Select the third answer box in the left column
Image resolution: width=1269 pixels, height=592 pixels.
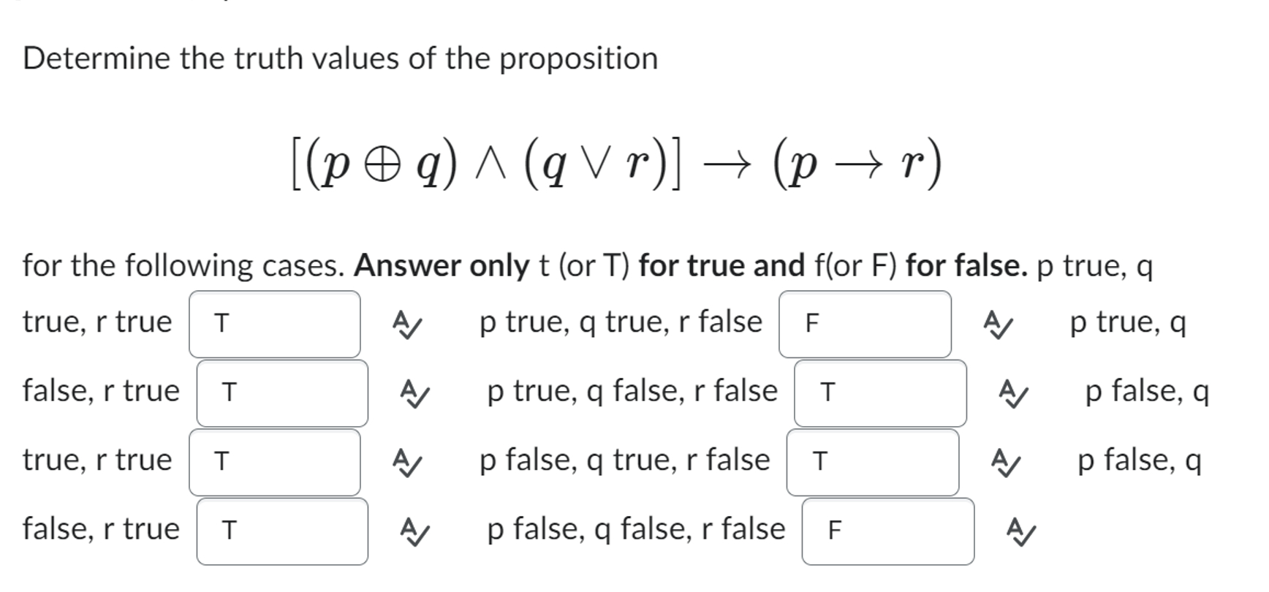click(x=275, y=460)
